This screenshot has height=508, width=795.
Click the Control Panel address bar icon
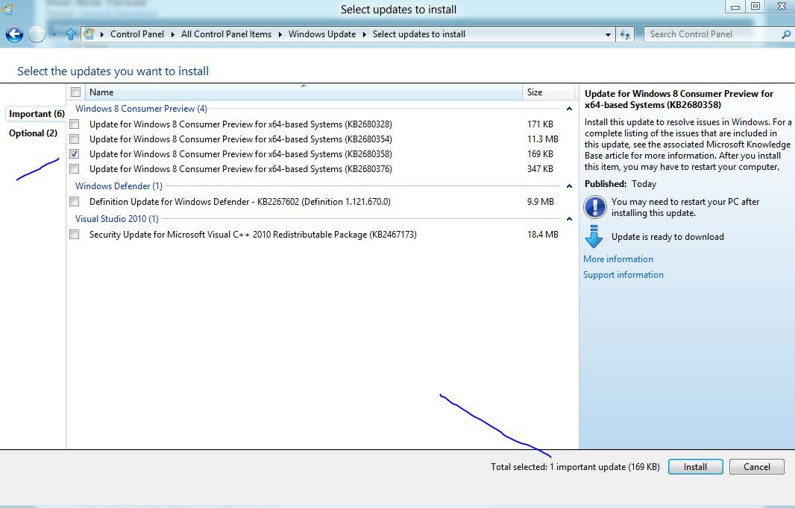point(89,34)
